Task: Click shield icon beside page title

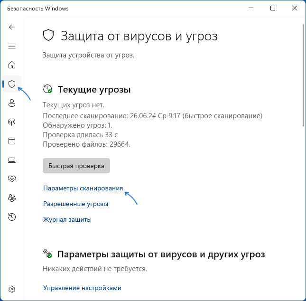Action: click(48, 35)
